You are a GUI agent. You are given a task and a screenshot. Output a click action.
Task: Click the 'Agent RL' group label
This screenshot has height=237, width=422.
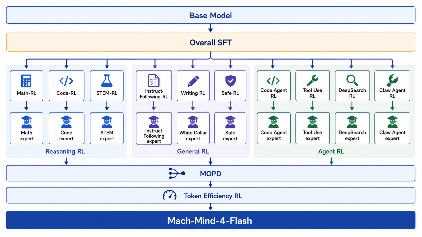click(x=331, y=151)
